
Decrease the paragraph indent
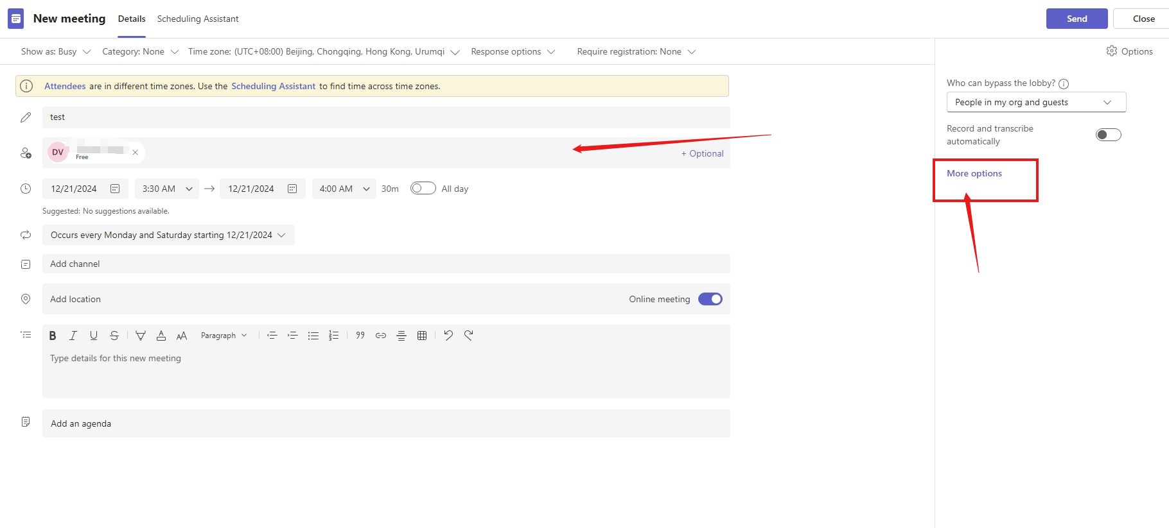tap(272, 336)
